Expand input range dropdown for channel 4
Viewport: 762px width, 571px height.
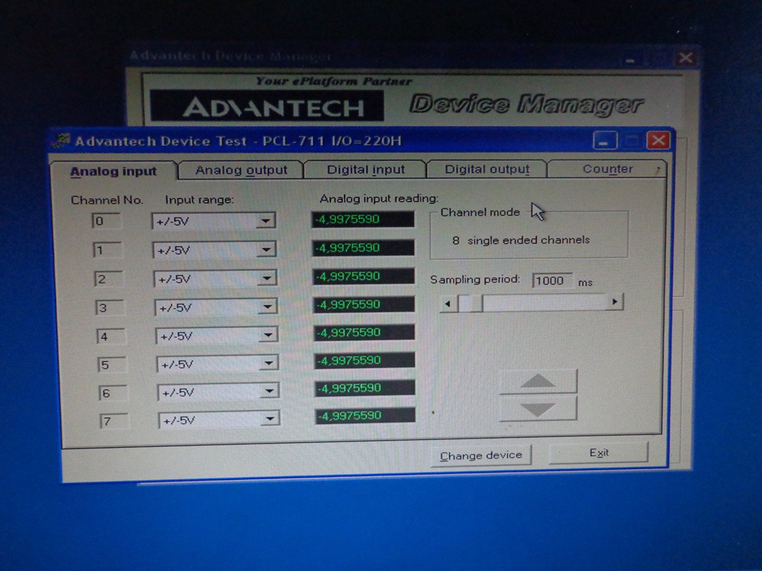point(268,335)
